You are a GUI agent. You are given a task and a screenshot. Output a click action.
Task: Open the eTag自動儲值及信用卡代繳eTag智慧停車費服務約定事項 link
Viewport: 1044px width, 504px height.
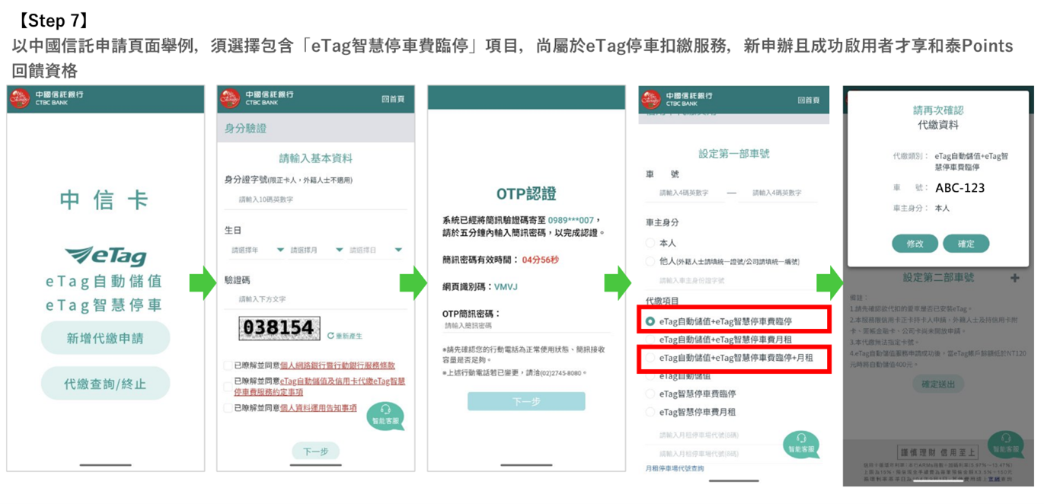[x=319, y=387]
